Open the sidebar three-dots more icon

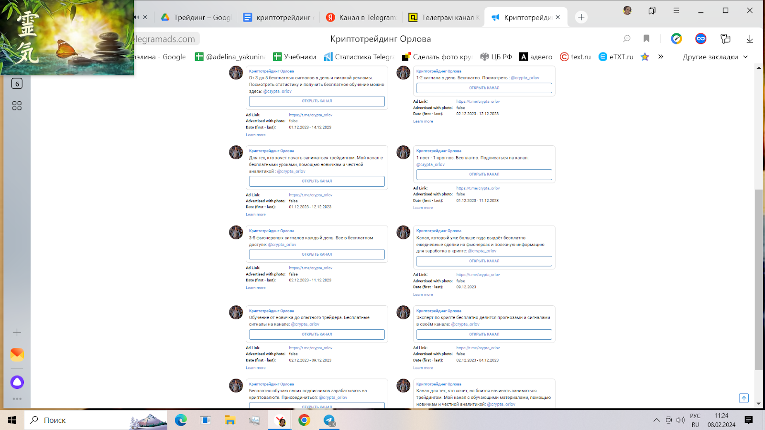point(17,398)
